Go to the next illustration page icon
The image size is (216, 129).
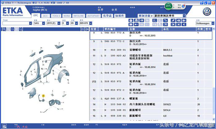pyautogui.click(x=184, y=20)
